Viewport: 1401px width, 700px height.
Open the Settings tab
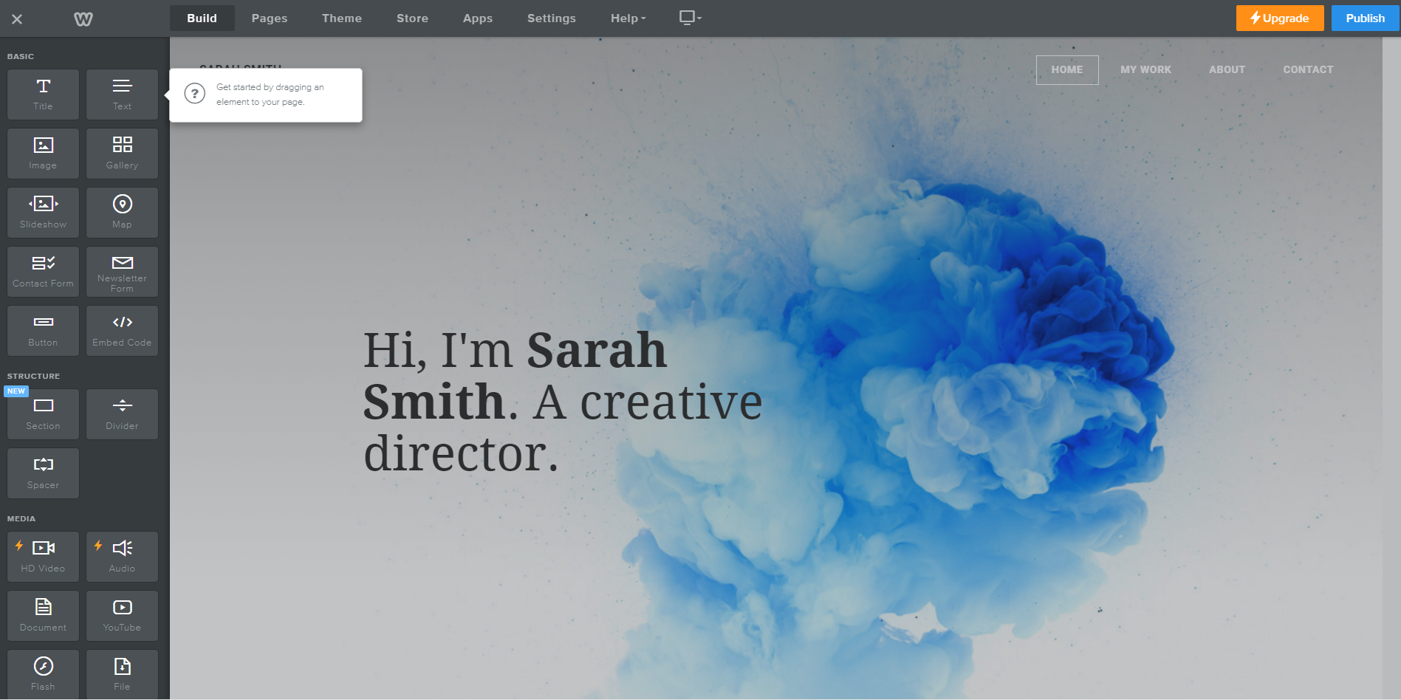click(552, 18)
